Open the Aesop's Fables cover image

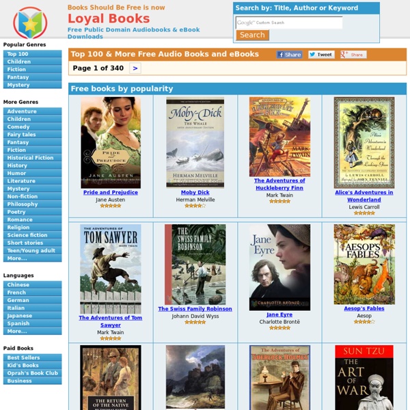click(x=364, y=264)
